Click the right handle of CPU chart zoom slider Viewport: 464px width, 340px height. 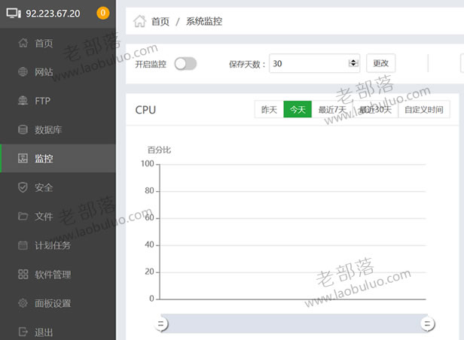[428, 323]
